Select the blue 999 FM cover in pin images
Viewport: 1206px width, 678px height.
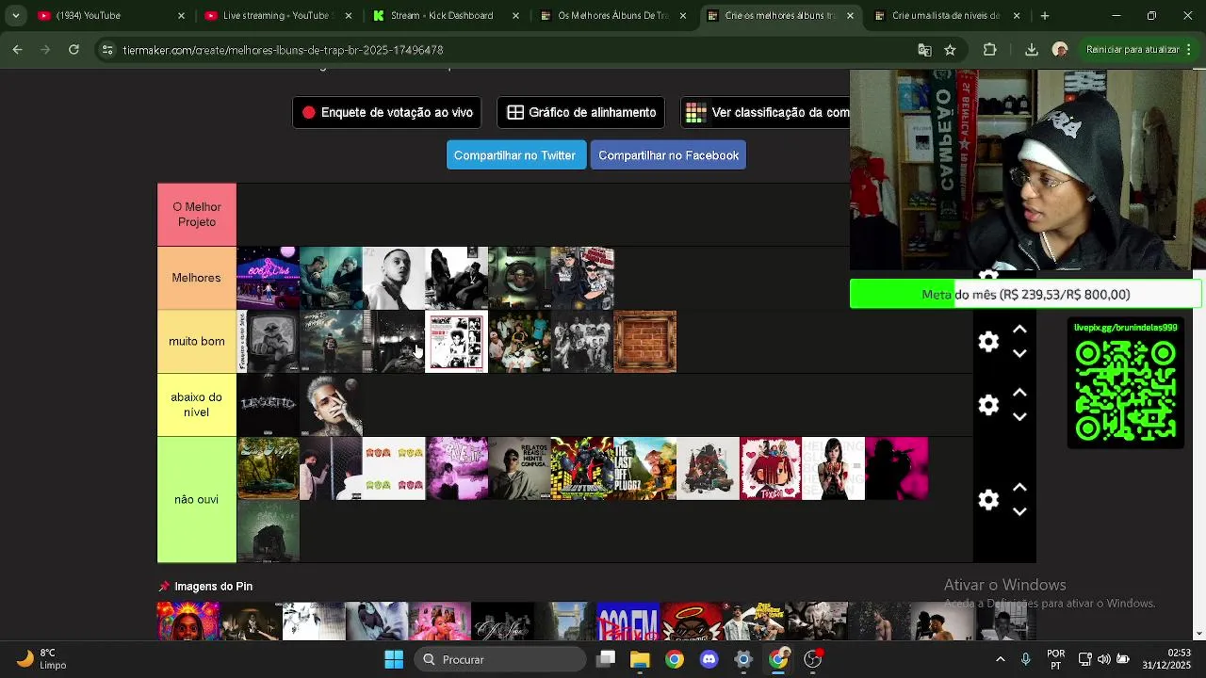tap(628, 622)
